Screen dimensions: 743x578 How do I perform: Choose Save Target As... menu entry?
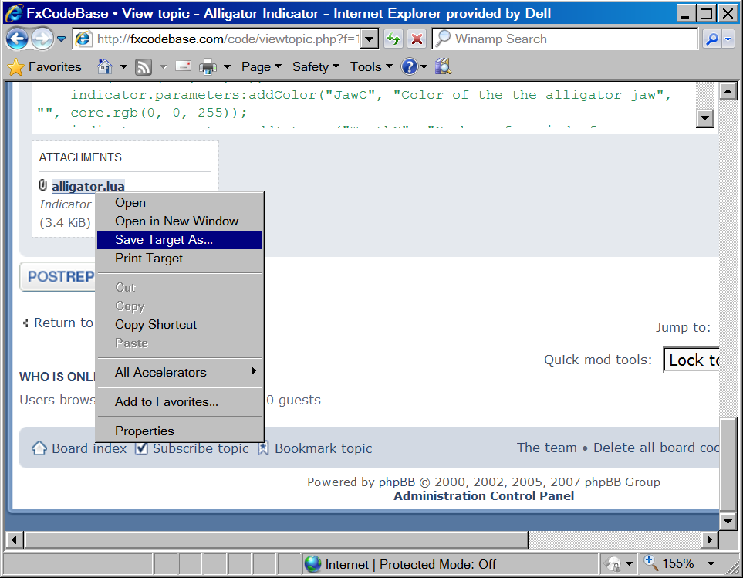180,240
